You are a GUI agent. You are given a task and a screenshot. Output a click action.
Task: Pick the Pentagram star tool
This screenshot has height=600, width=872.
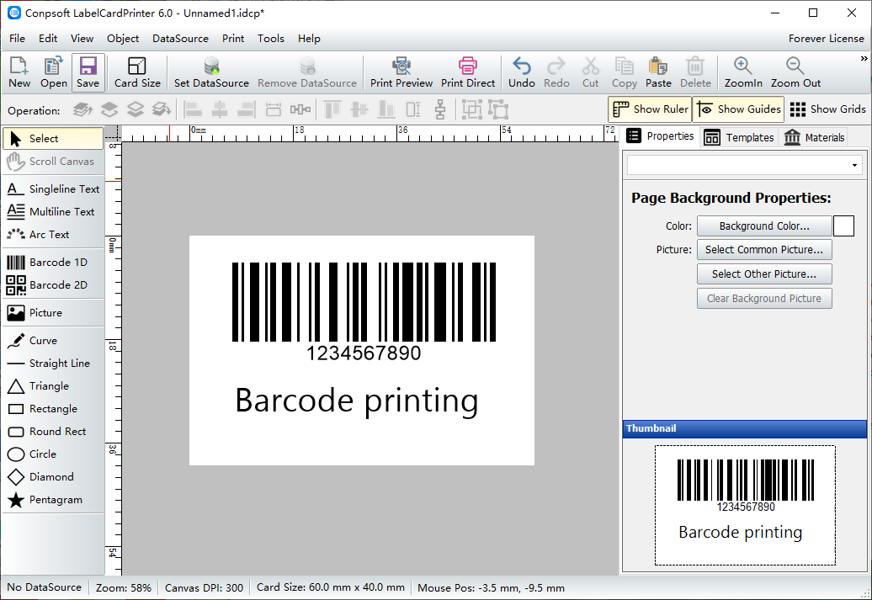pos(53,500)
